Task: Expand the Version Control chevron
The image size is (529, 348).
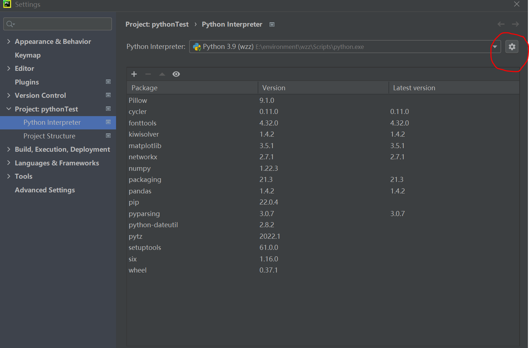Action: coord(9,95)
